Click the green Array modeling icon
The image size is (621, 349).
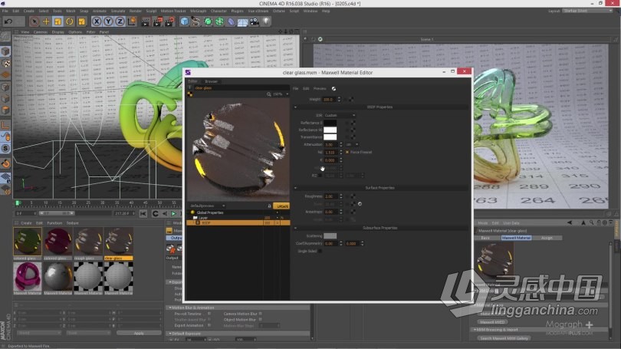[219, 21]
